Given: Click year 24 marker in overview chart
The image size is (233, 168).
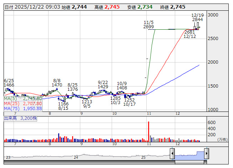Looking at the screenshot, I should click(x=76, y=157).
